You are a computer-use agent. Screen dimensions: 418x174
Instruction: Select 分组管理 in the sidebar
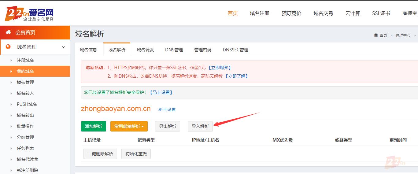[x=25, y=137]
